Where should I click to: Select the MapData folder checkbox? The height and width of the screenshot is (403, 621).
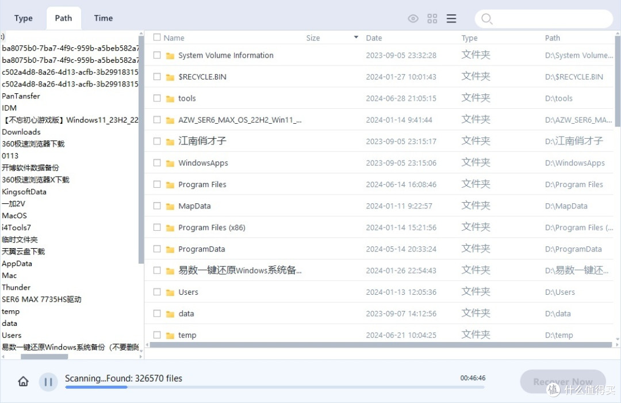coord(157,206)
